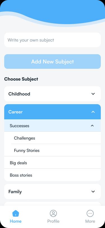Switch to the Profile tab label
105x228 pixels.
point(53,221)
